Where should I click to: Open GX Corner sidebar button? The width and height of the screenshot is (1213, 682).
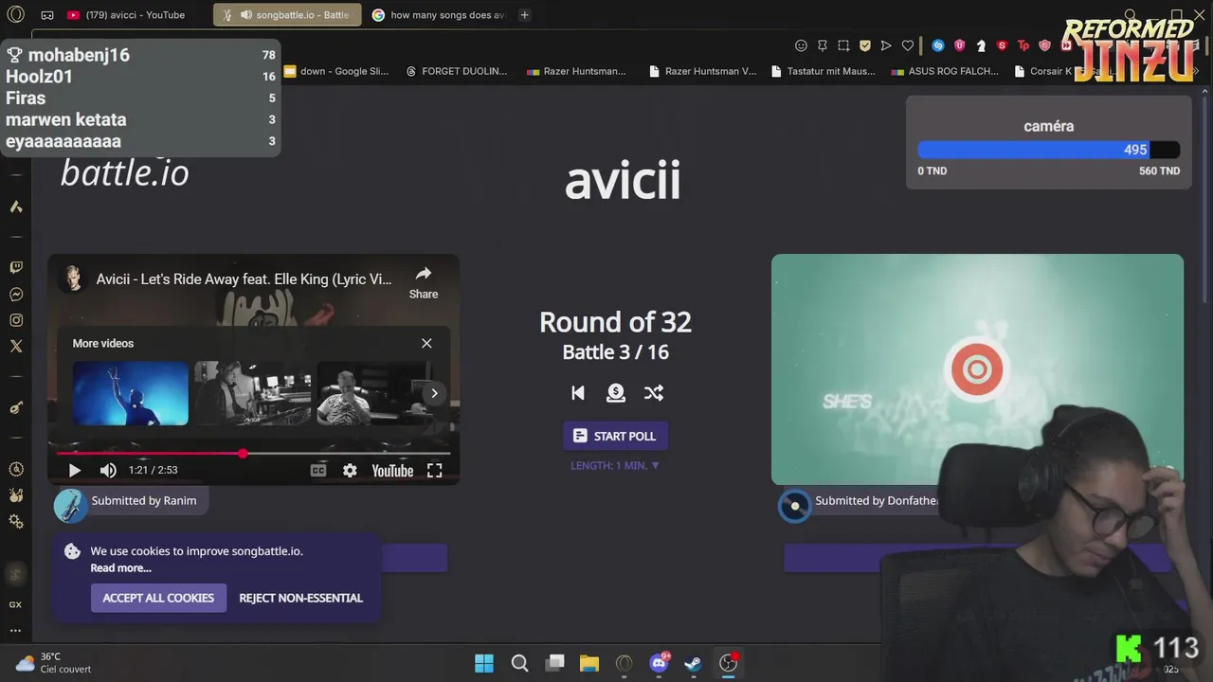[15, 604]
